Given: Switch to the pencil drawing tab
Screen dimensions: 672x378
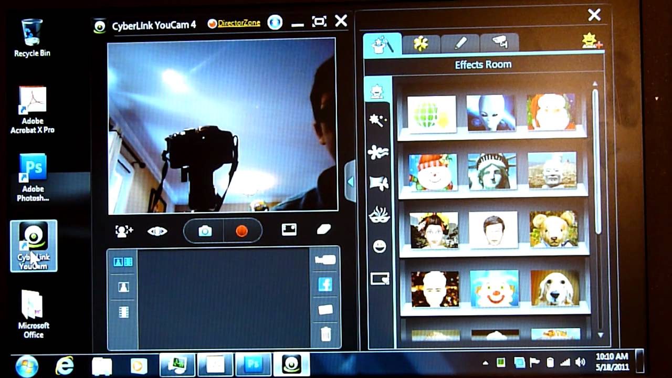Looking at the screenshot, I should tap(460, 44).
